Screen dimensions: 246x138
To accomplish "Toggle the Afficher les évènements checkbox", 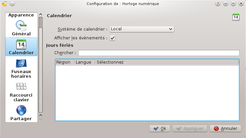I will [x=112, y=38].
